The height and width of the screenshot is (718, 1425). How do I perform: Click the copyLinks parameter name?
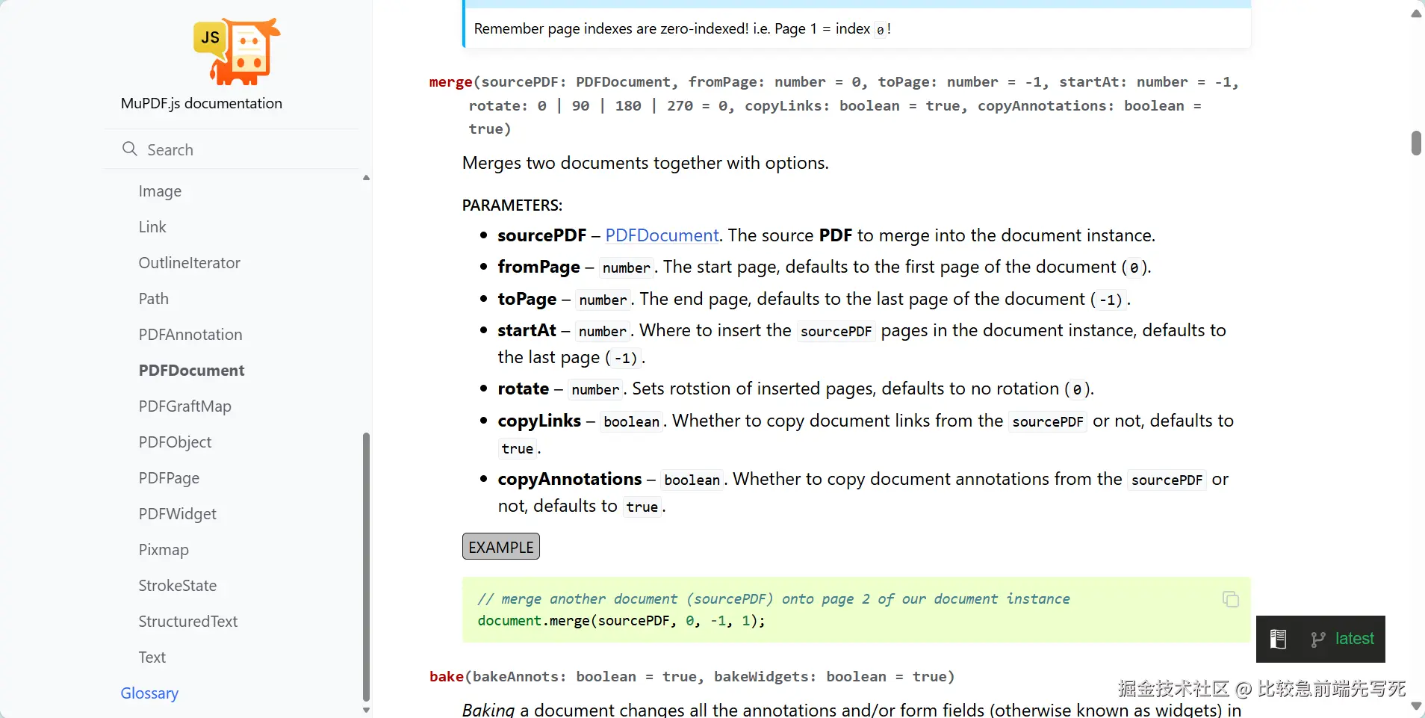point(539,421)
